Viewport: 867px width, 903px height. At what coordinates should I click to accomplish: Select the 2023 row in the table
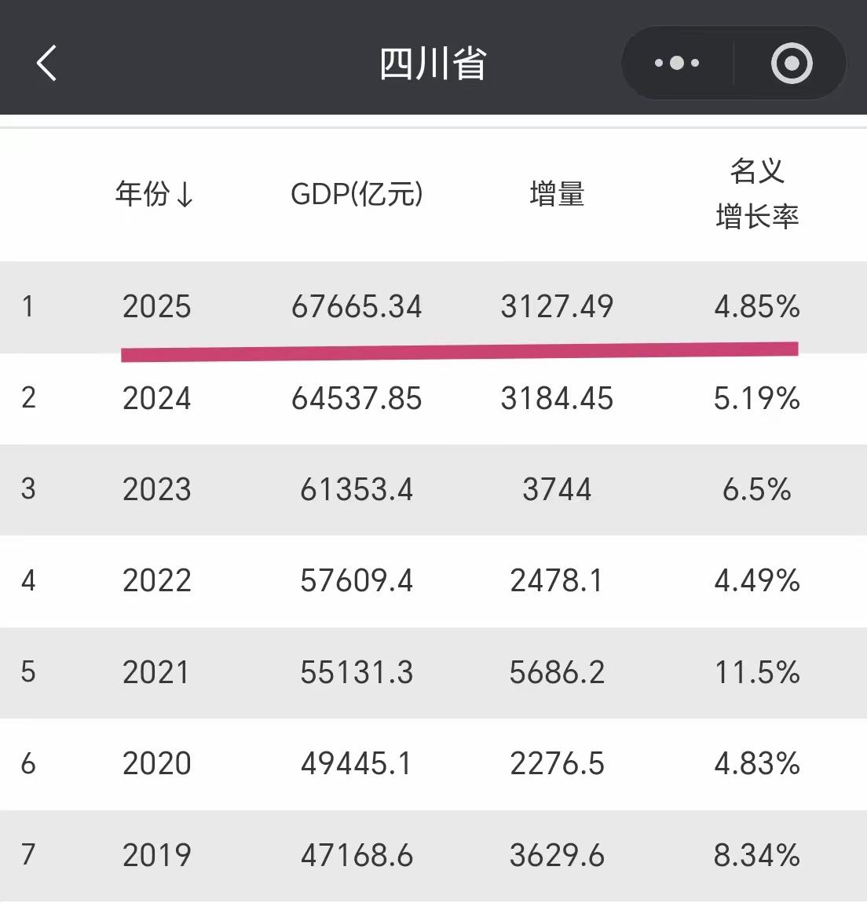click(x=433, y=489)
